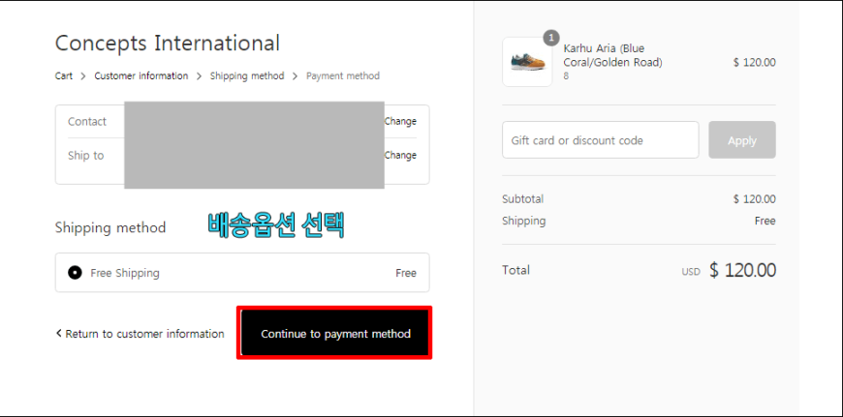Change the Contact information
Image resolution: width=843 pixels, height=417 pixels.
tap(400, 121)
